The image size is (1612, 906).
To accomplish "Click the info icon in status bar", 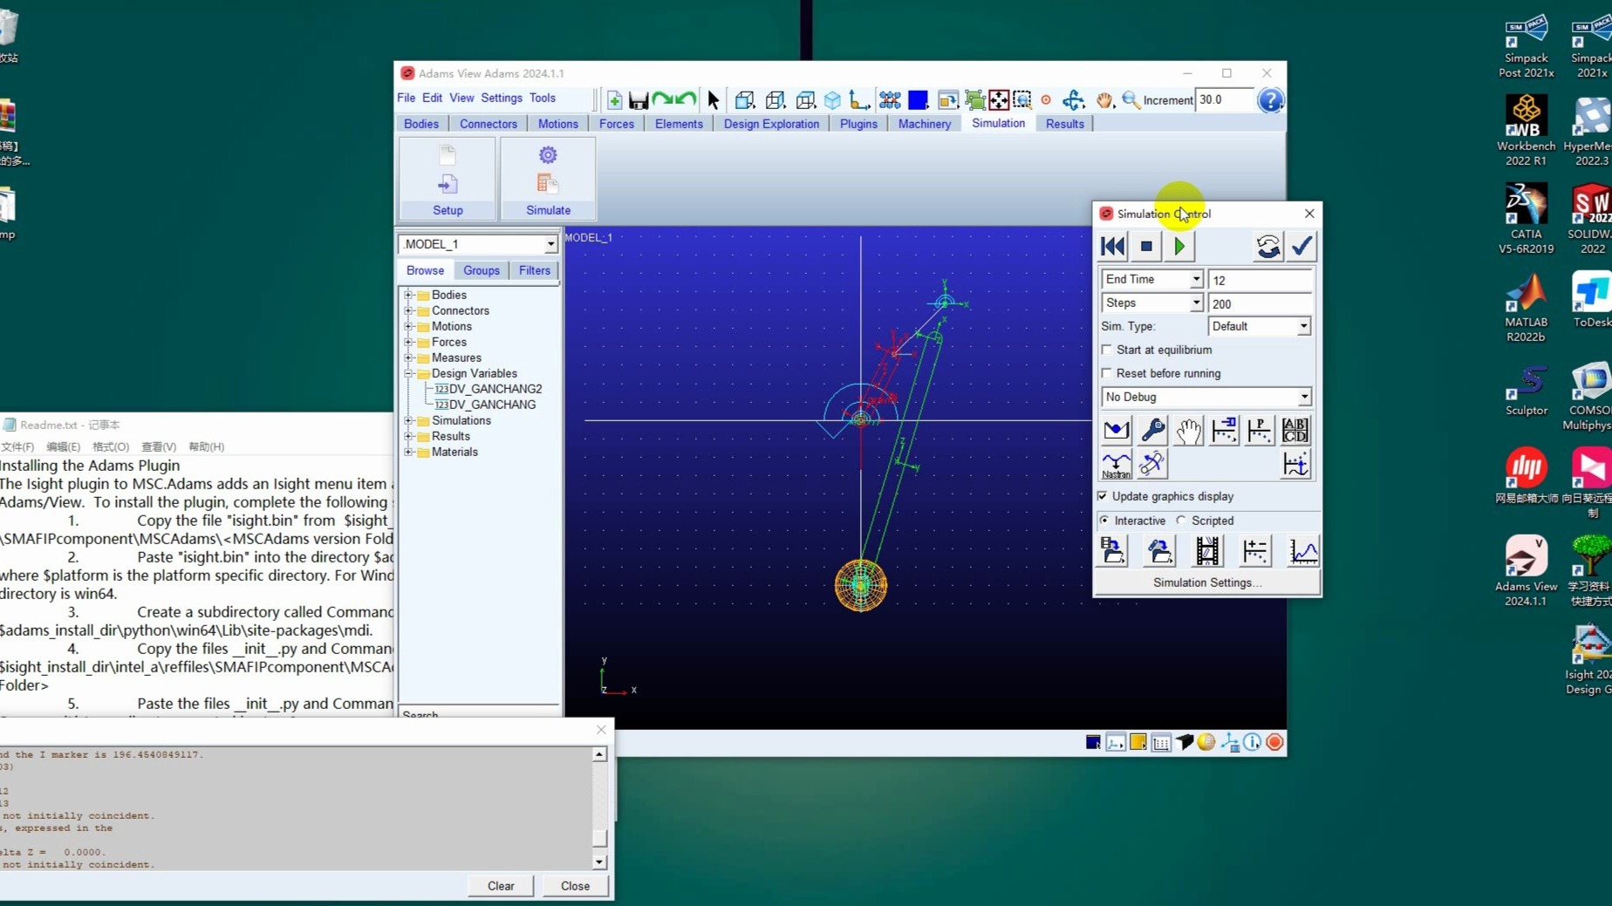I will coord(1252,742).
